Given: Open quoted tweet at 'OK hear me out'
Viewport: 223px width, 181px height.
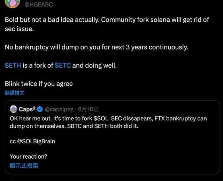Looking at the screenshot, I should click(x=108, y=122).
